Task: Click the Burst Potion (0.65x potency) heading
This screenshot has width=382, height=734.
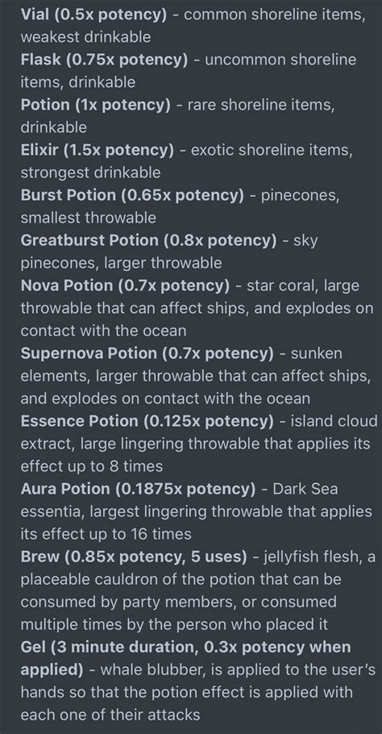Action: [x=132, y=195]
